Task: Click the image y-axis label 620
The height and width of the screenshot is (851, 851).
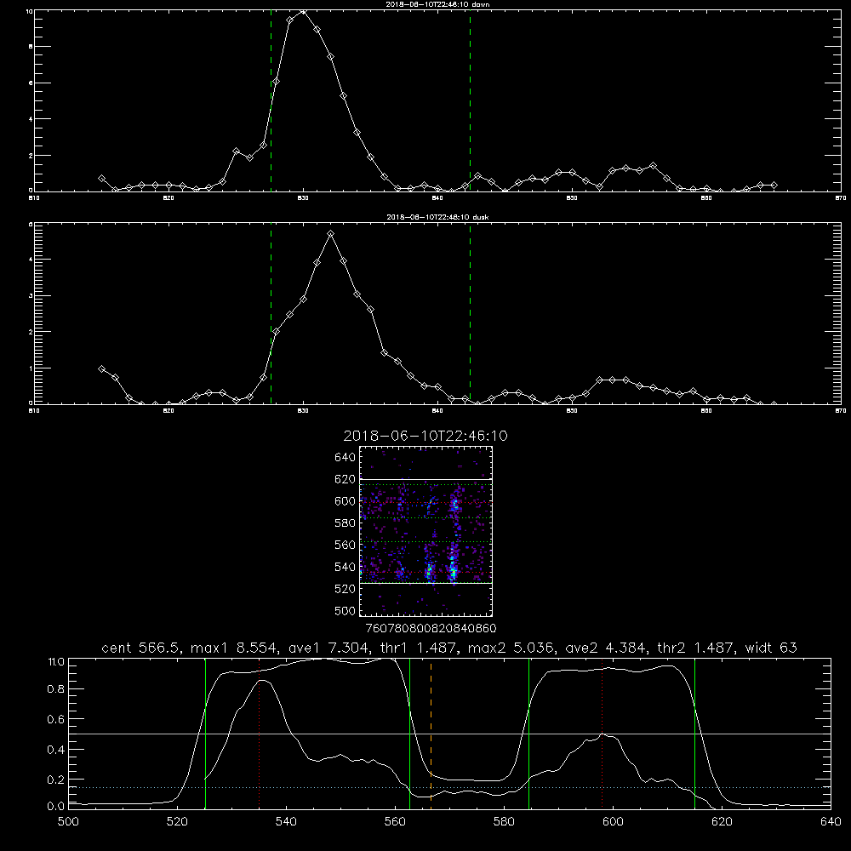Action: 346,479
